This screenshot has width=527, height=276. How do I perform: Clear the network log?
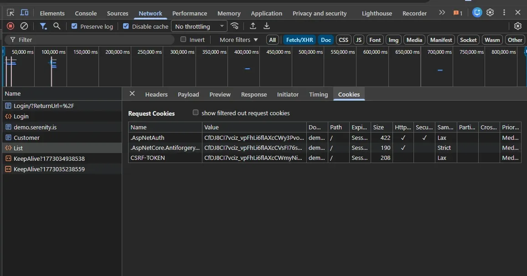24,26
